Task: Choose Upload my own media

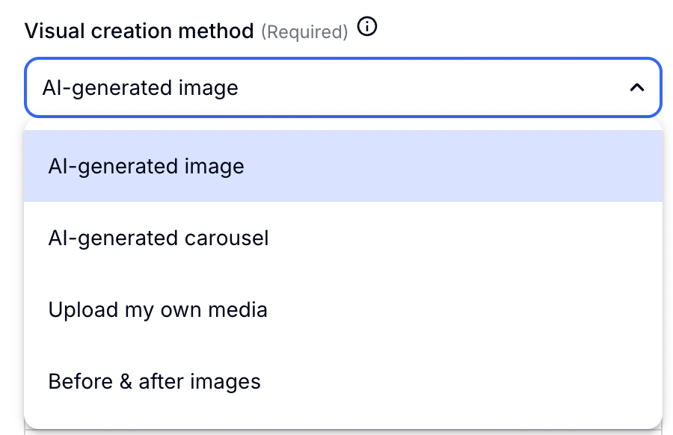Action: coord(158,309)
